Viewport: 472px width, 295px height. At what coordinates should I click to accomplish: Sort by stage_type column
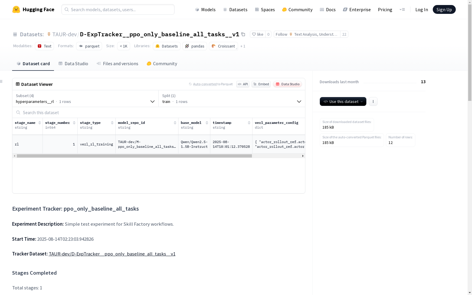(112, 123)
